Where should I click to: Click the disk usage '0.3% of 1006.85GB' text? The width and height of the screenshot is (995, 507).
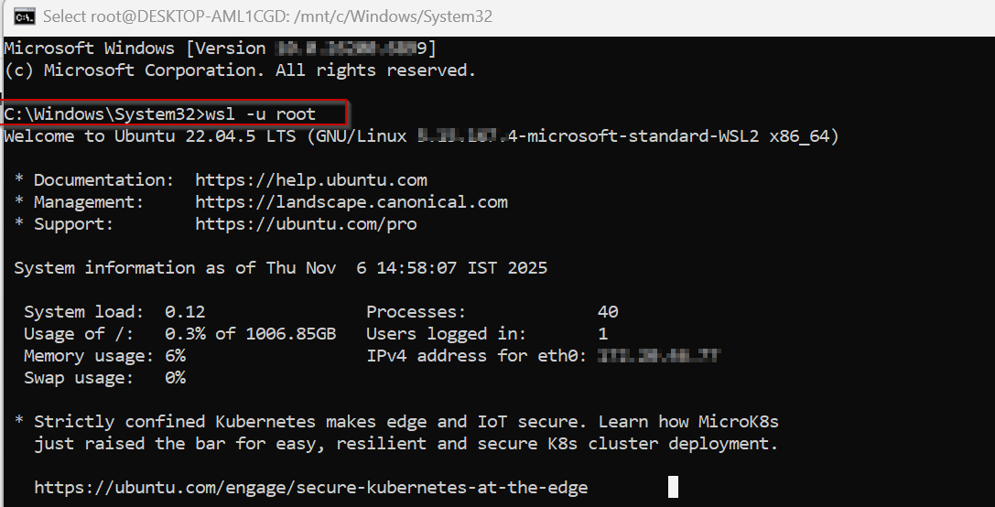250,334
